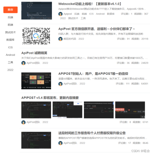Click 2022 tag on 工作报告 post

pos(82,143)
